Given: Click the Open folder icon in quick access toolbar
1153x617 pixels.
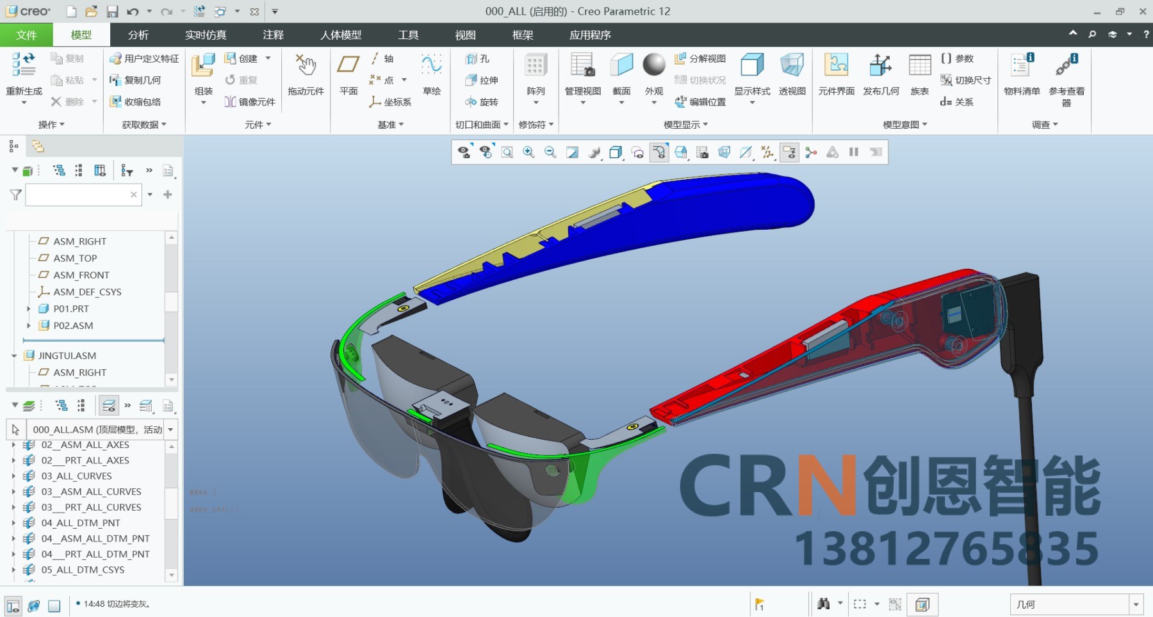Looking at the screenshot, I should 92,12.
